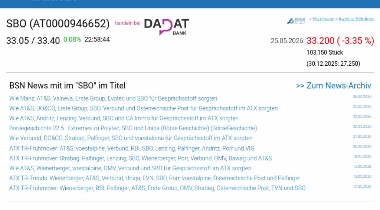Open news about Wienerberger, voestalpine, OMV
Image resolution: width=380 pixels, height=210 pixels.
point(130,168)
